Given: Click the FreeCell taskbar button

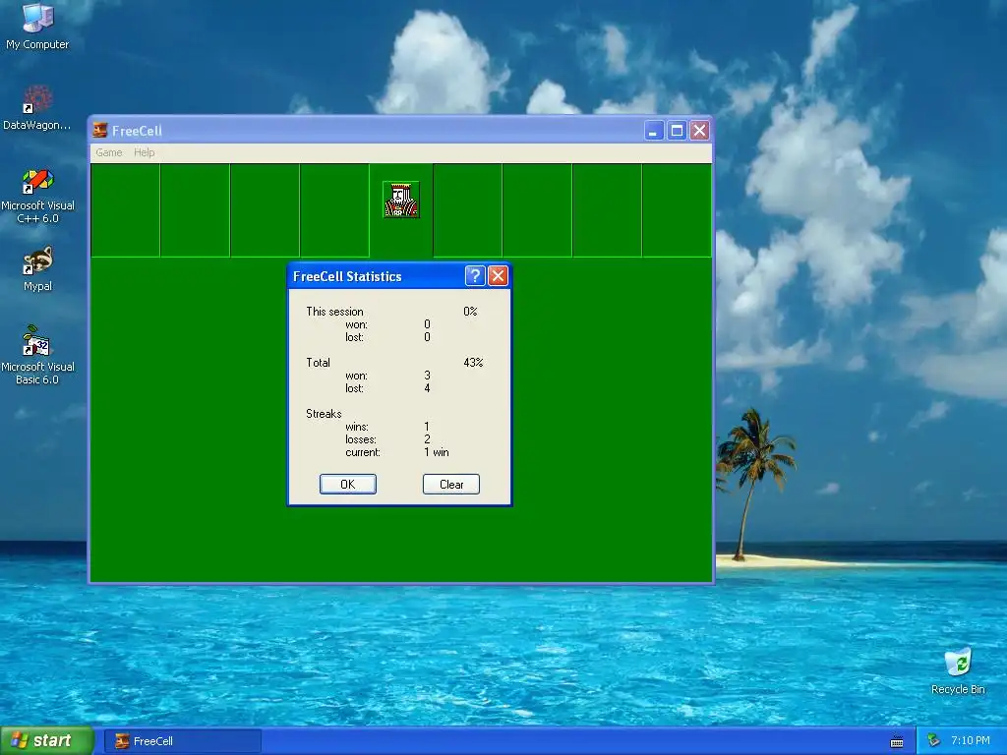Looking at the screenshot, I should click(x=183, y=741).
